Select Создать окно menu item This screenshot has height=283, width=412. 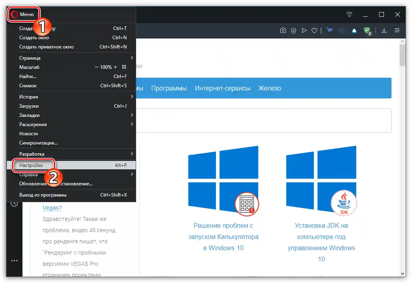[x=71, y=38]
